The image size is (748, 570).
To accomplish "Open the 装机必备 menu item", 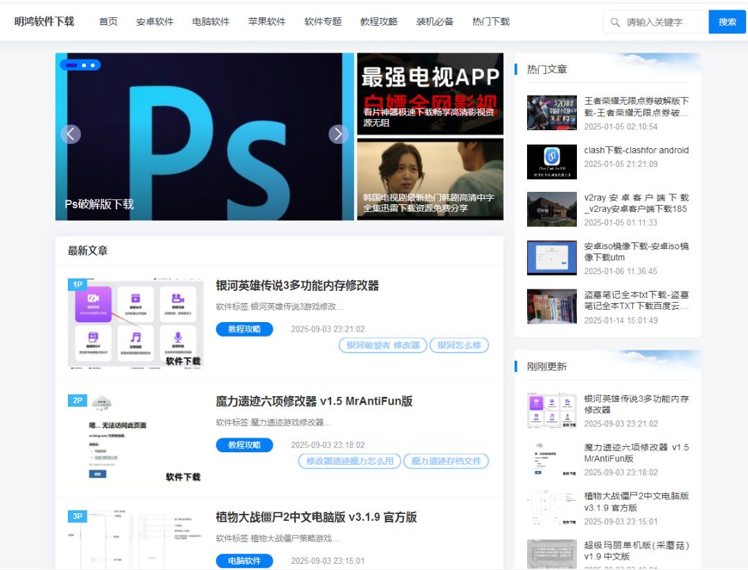I will (x=434, y=22).
